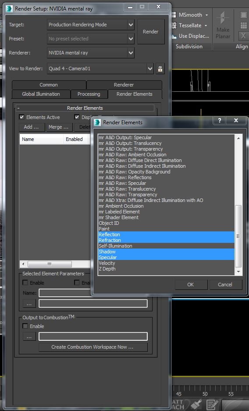Switch to the Renderer tab

(x=124, y=85)
